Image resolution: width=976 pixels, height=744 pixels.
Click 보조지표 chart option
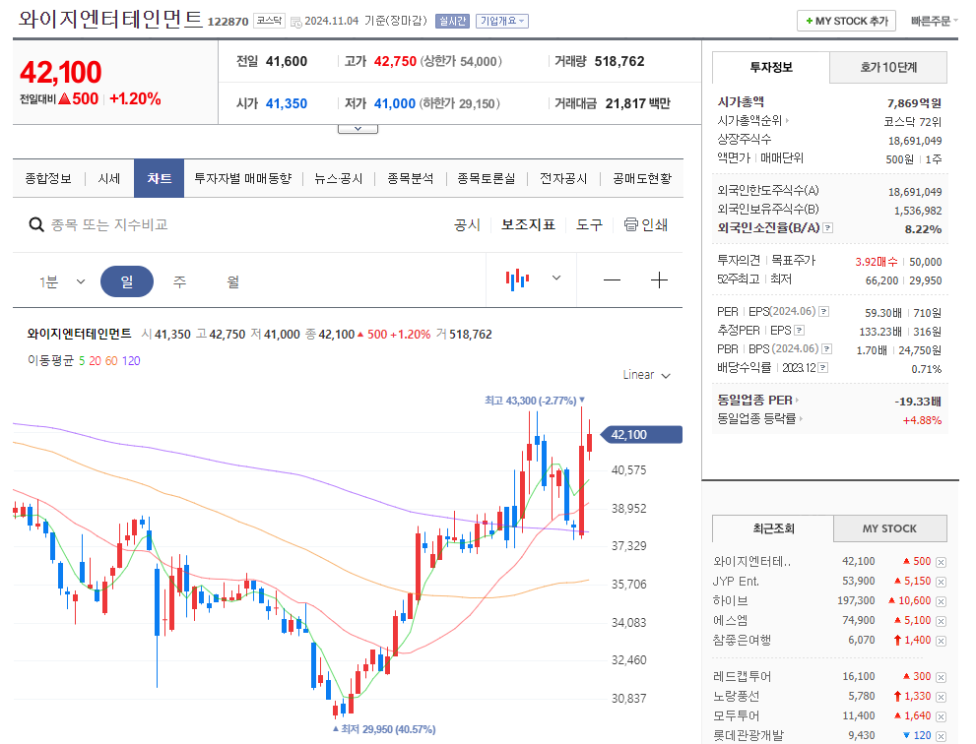click(529, 224)
